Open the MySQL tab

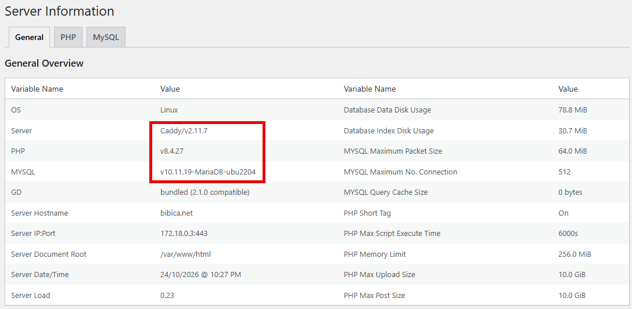point(106,37)
